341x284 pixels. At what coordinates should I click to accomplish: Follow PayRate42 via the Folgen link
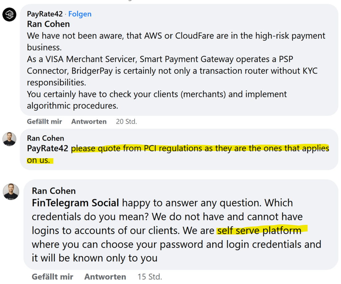[80, 14]
